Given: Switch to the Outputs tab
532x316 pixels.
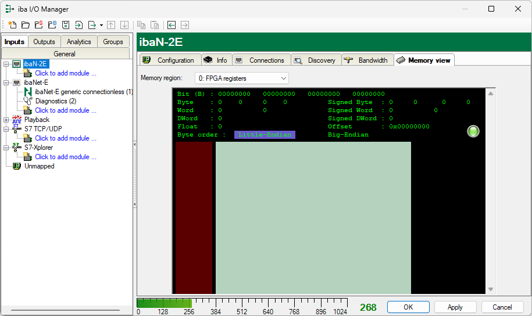Looking at the screenshot, I should tap(44, 42).
